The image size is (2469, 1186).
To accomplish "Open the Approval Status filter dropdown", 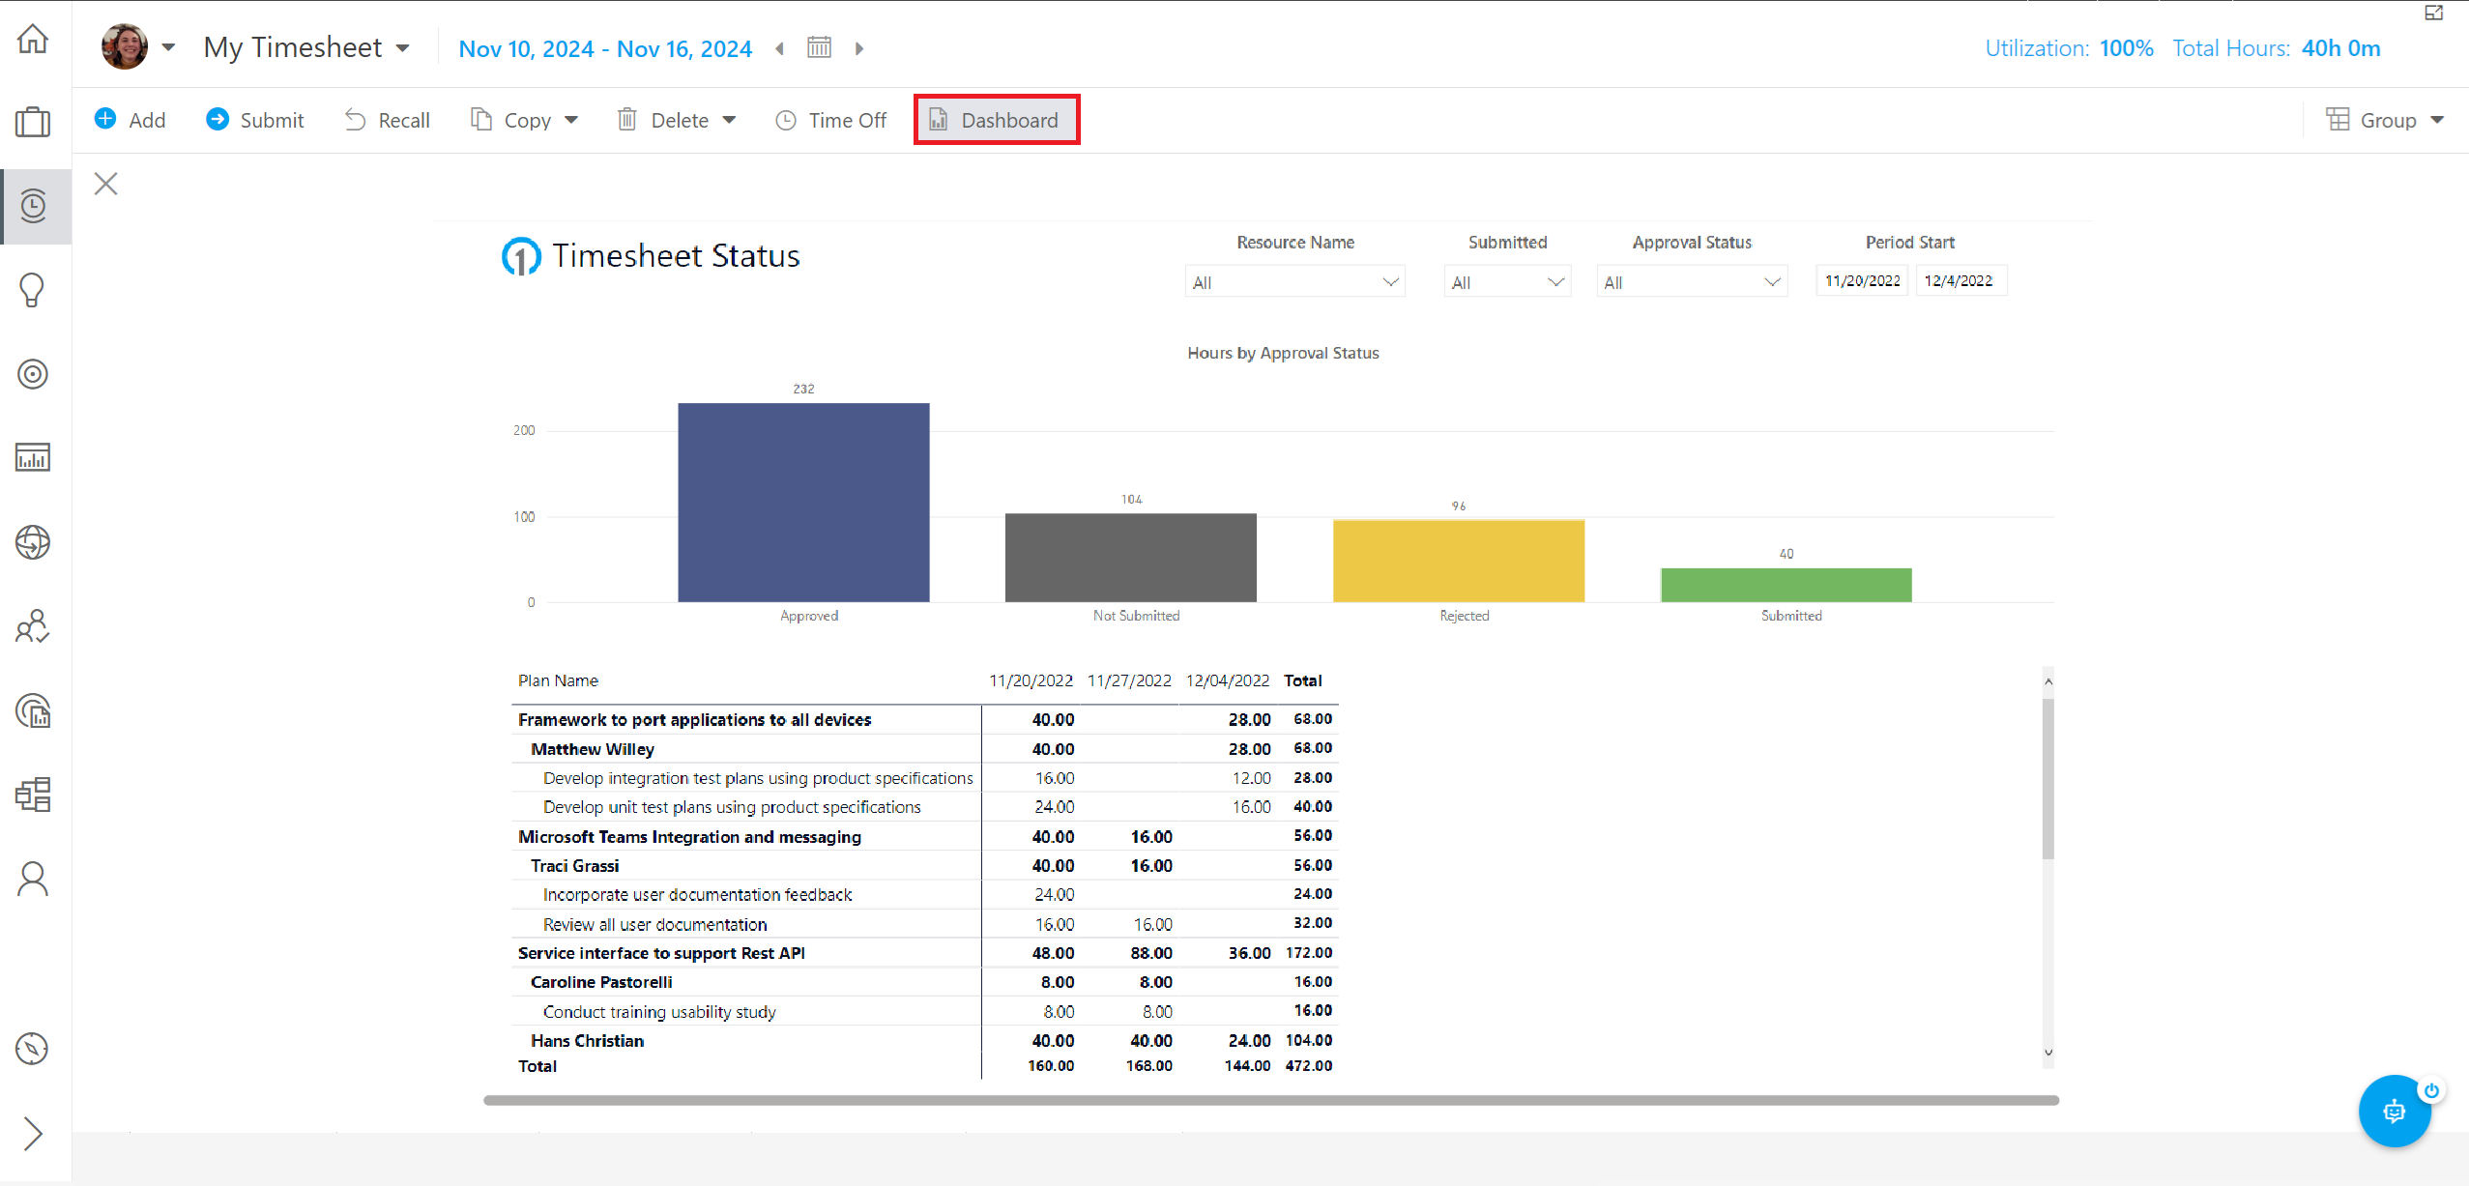I will (1691, 281).
